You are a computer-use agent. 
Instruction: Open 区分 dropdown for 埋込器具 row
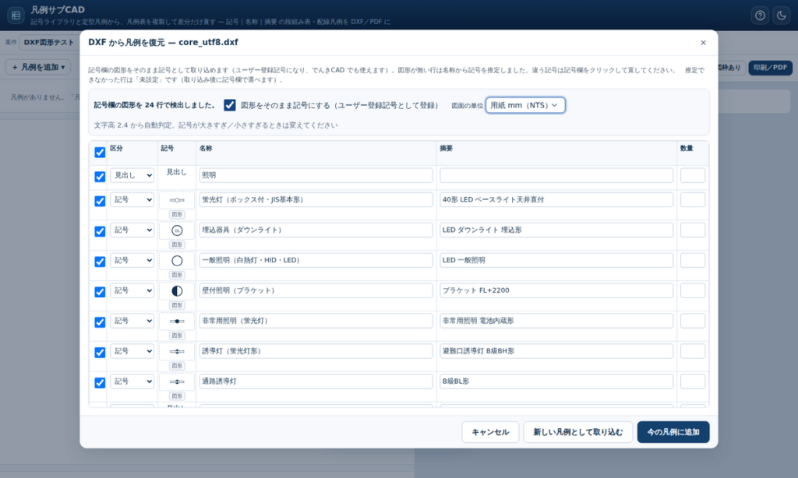pyautogui.click(x=132, y=230)
